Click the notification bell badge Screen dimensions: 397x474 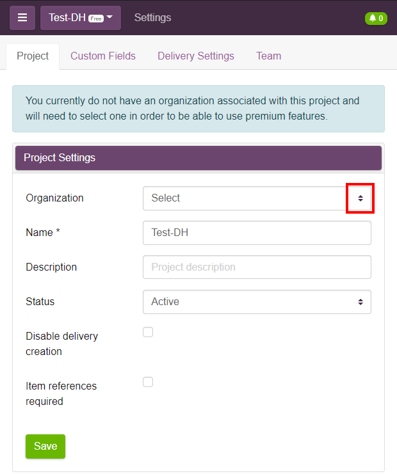point(376,19)
